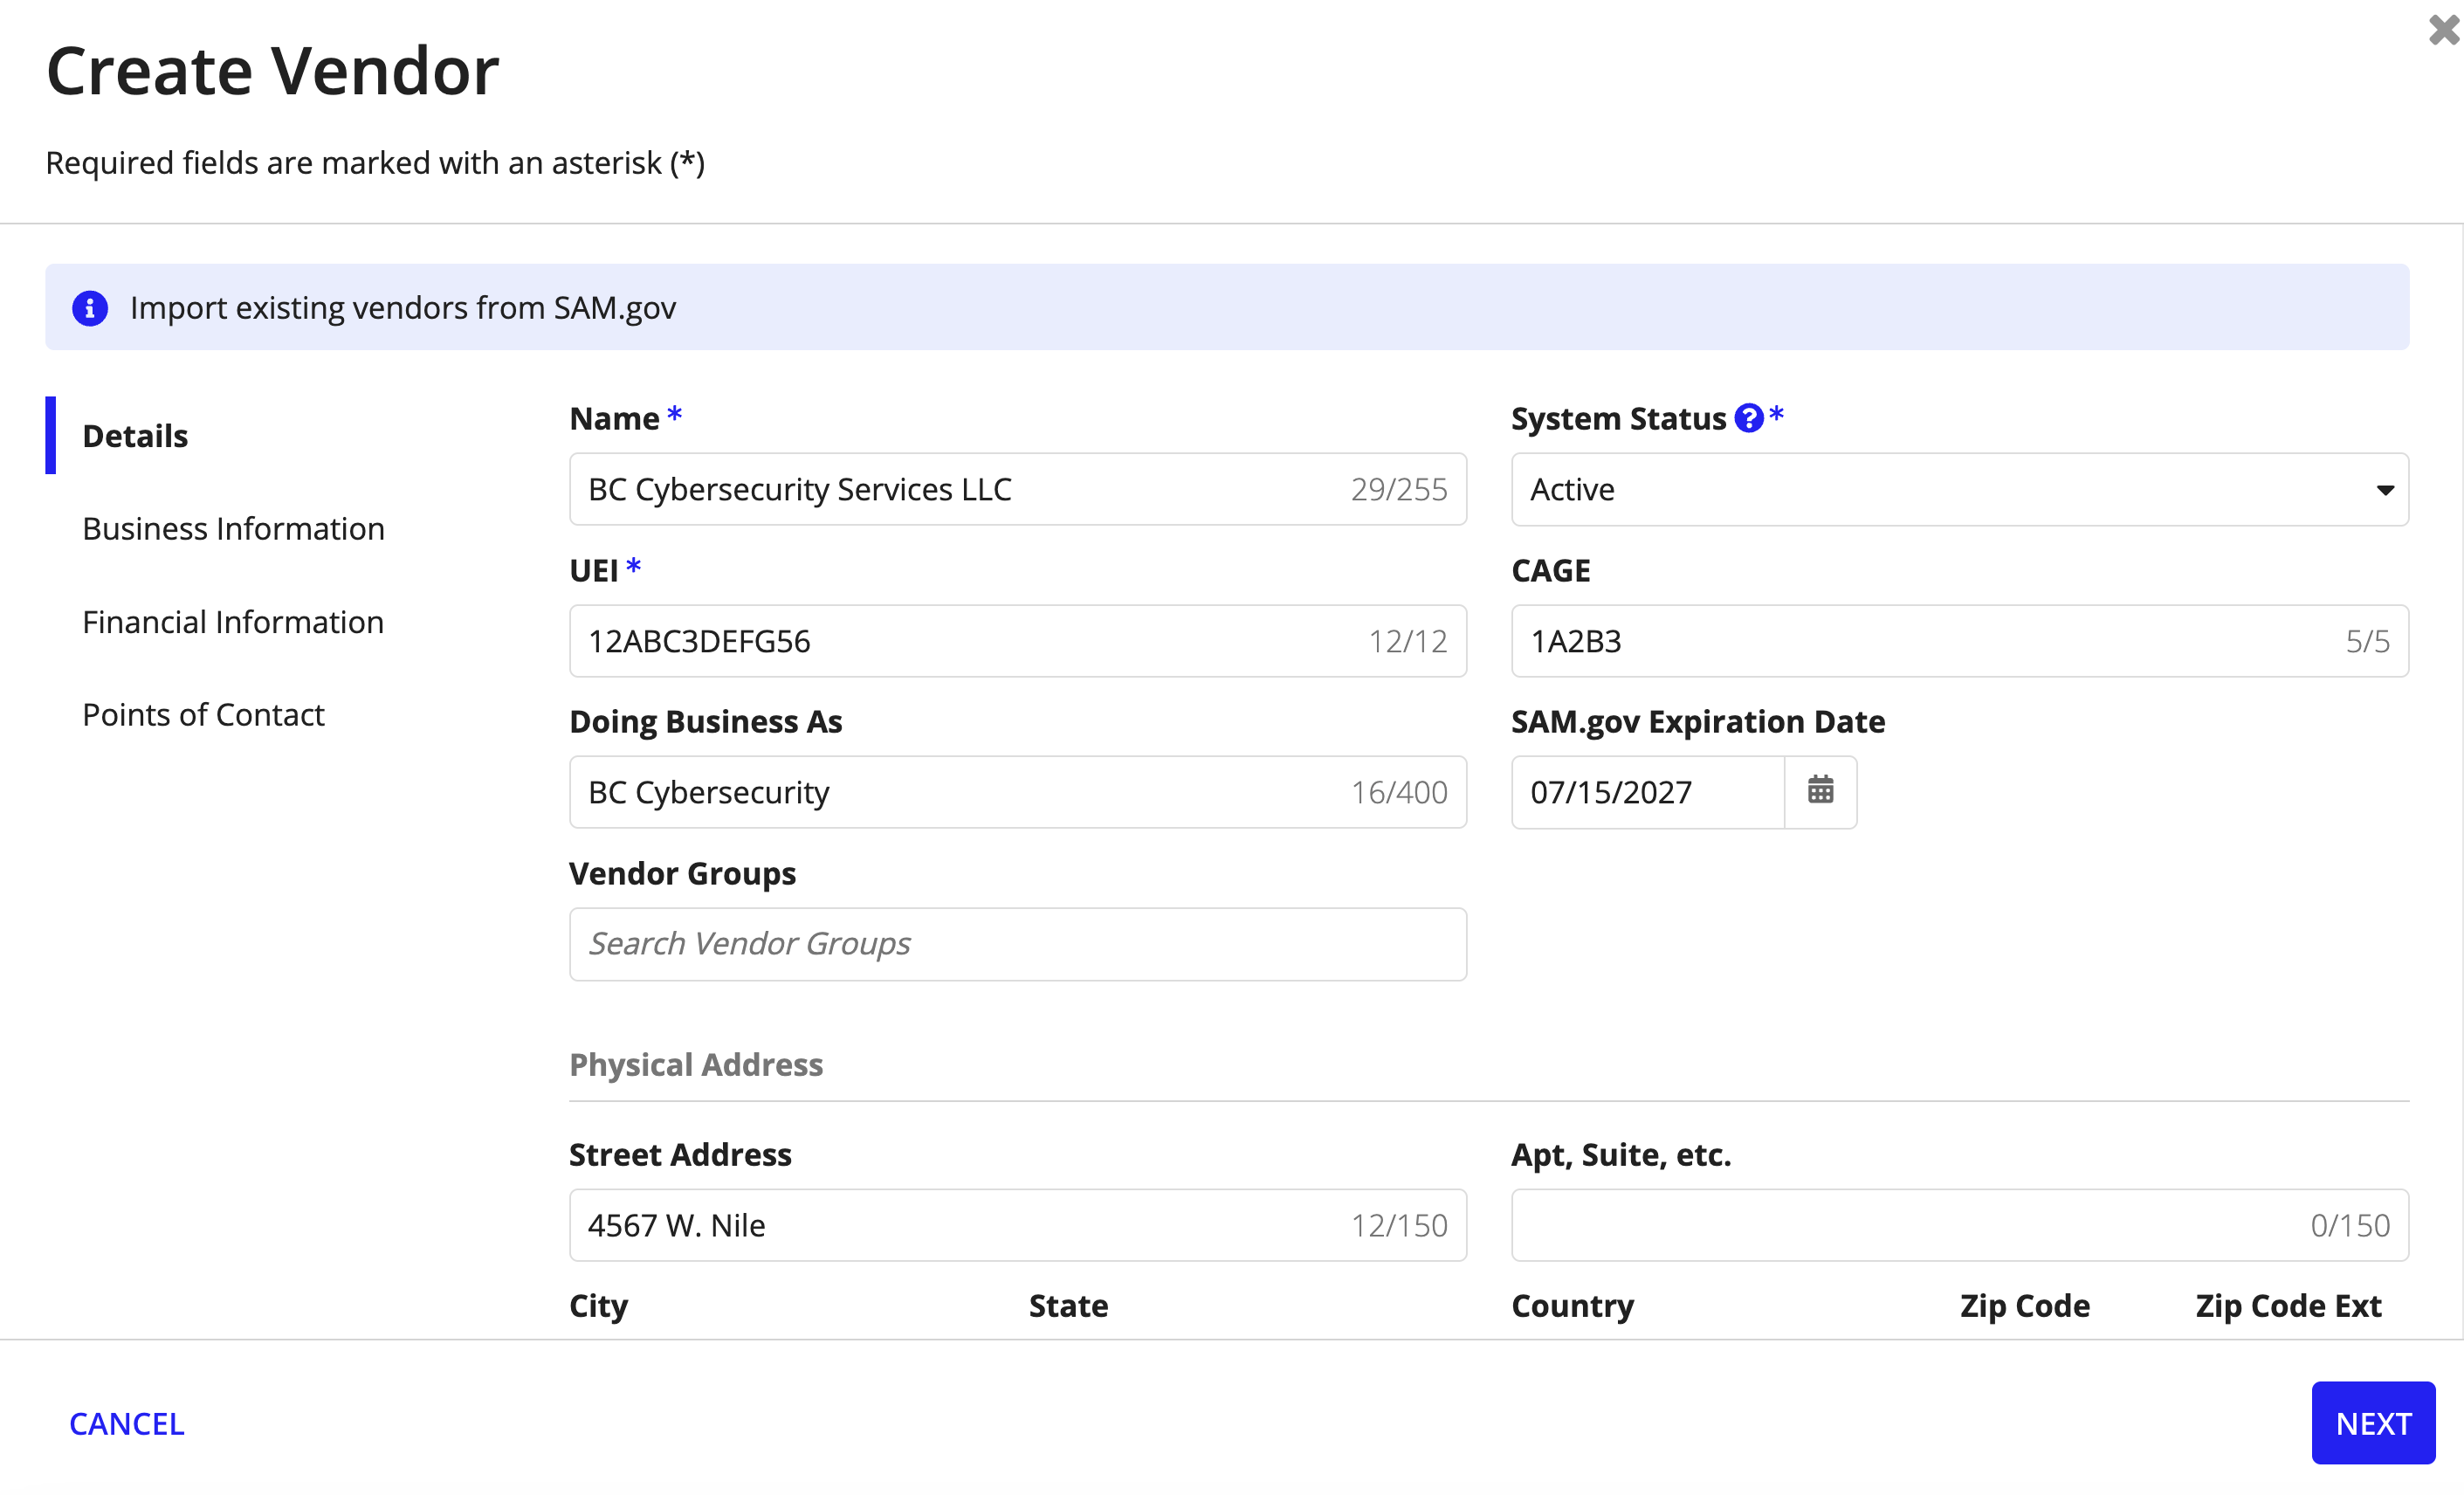Viewport: 2464px width, 1495px height.
Task: Go to Business Information section
Action: (233, 528)
